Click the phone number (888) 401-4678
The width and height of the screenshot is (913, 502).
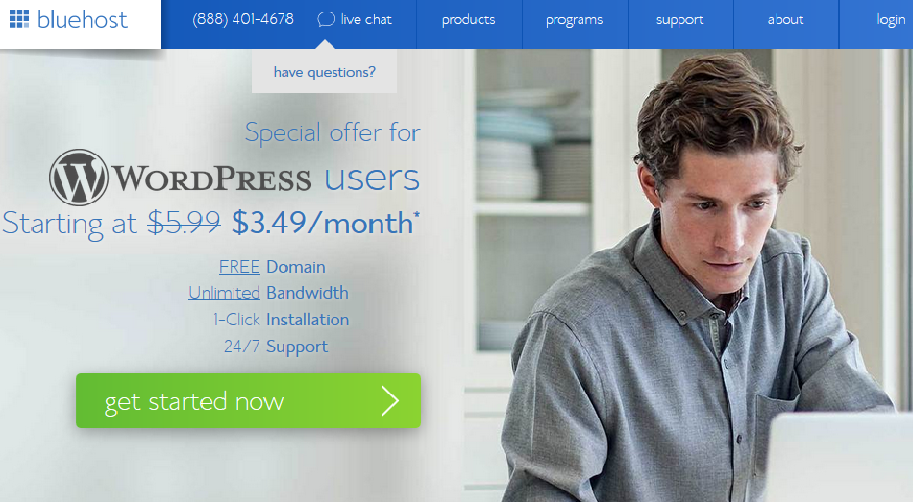243,19
